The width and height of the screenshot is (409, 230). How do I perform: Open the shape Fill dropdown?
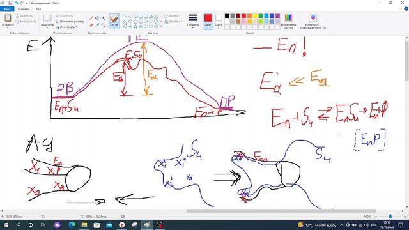point(174,22)
